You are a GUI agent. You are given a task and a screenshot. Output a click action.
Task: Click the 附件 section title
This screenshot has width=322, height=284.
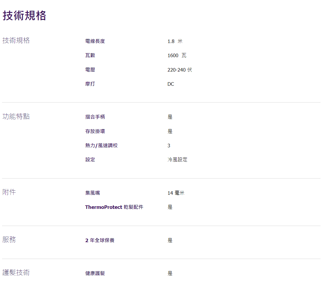point(9,192)
